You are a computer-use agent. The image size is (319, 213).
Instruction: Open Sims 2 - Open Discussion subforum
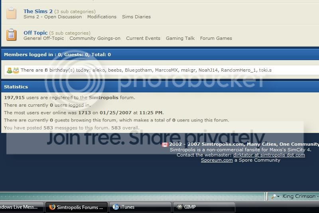pos(53,17)
